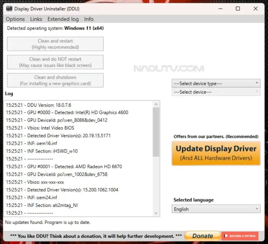This screenshot has width=268, height=244.
Task: Select log line 'INF Section: iHSWD_w10'
Action: click(42, 151)
